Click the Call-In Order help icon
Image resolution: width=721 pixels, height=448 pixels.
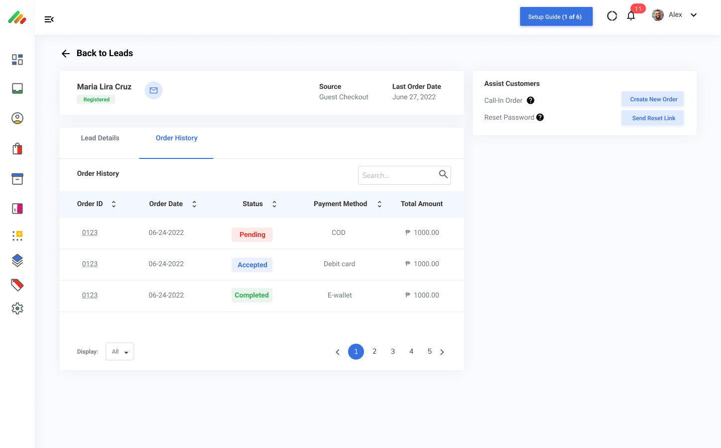point(531,100)
